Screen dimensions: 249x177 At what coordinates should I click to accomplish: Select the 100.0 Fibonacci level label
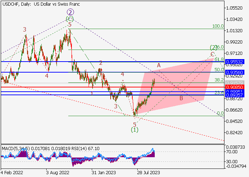(x=217, y=26)
